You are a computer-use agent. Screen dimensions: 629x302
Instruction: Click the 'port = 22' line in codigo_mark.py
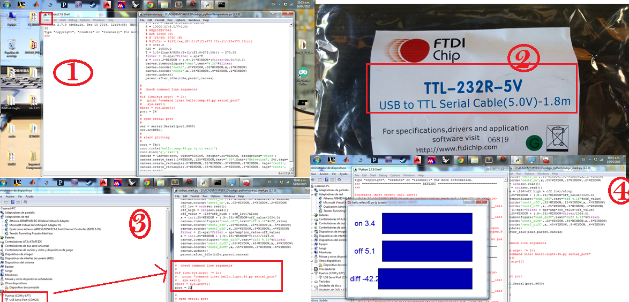[x=184, y=288]
